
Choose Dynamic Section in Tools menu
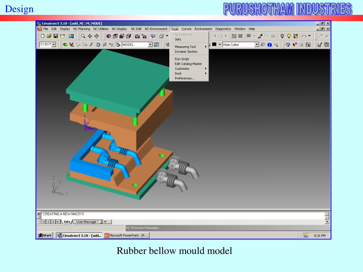189,52
